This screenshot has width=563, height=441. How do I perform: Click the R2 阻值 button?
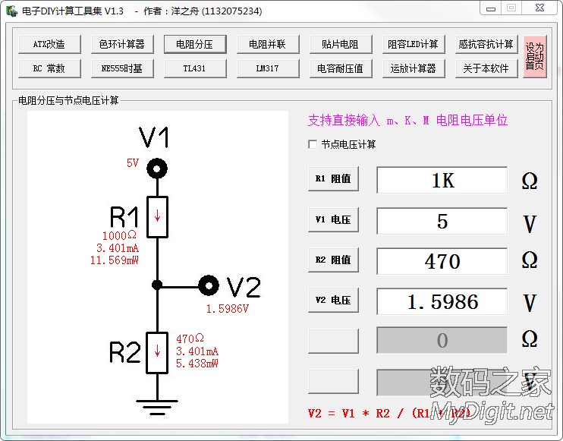click(333, 260)
